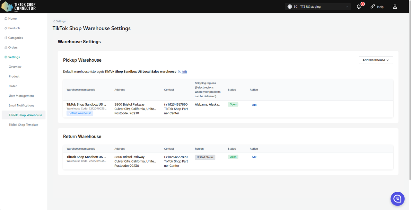Image resolution: width=411 pixels, height=210 pixels.
Task: Click the Help link icon
Action: (x=373, y=7)
